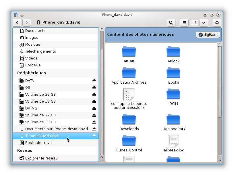Select the DCIM folder

[173, 97]
